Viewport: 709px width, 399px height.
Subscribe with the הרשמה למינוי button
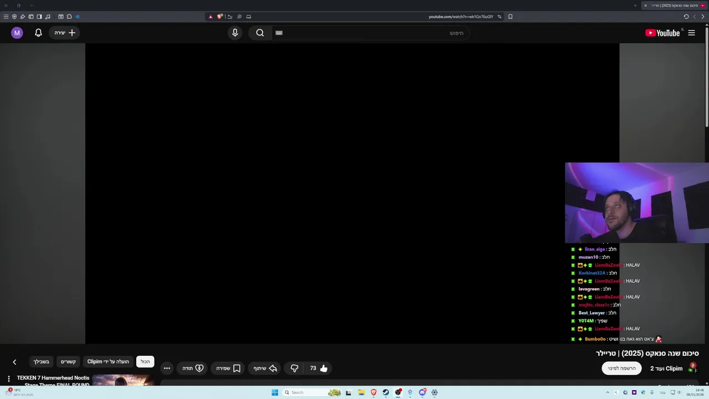point(621,368)
